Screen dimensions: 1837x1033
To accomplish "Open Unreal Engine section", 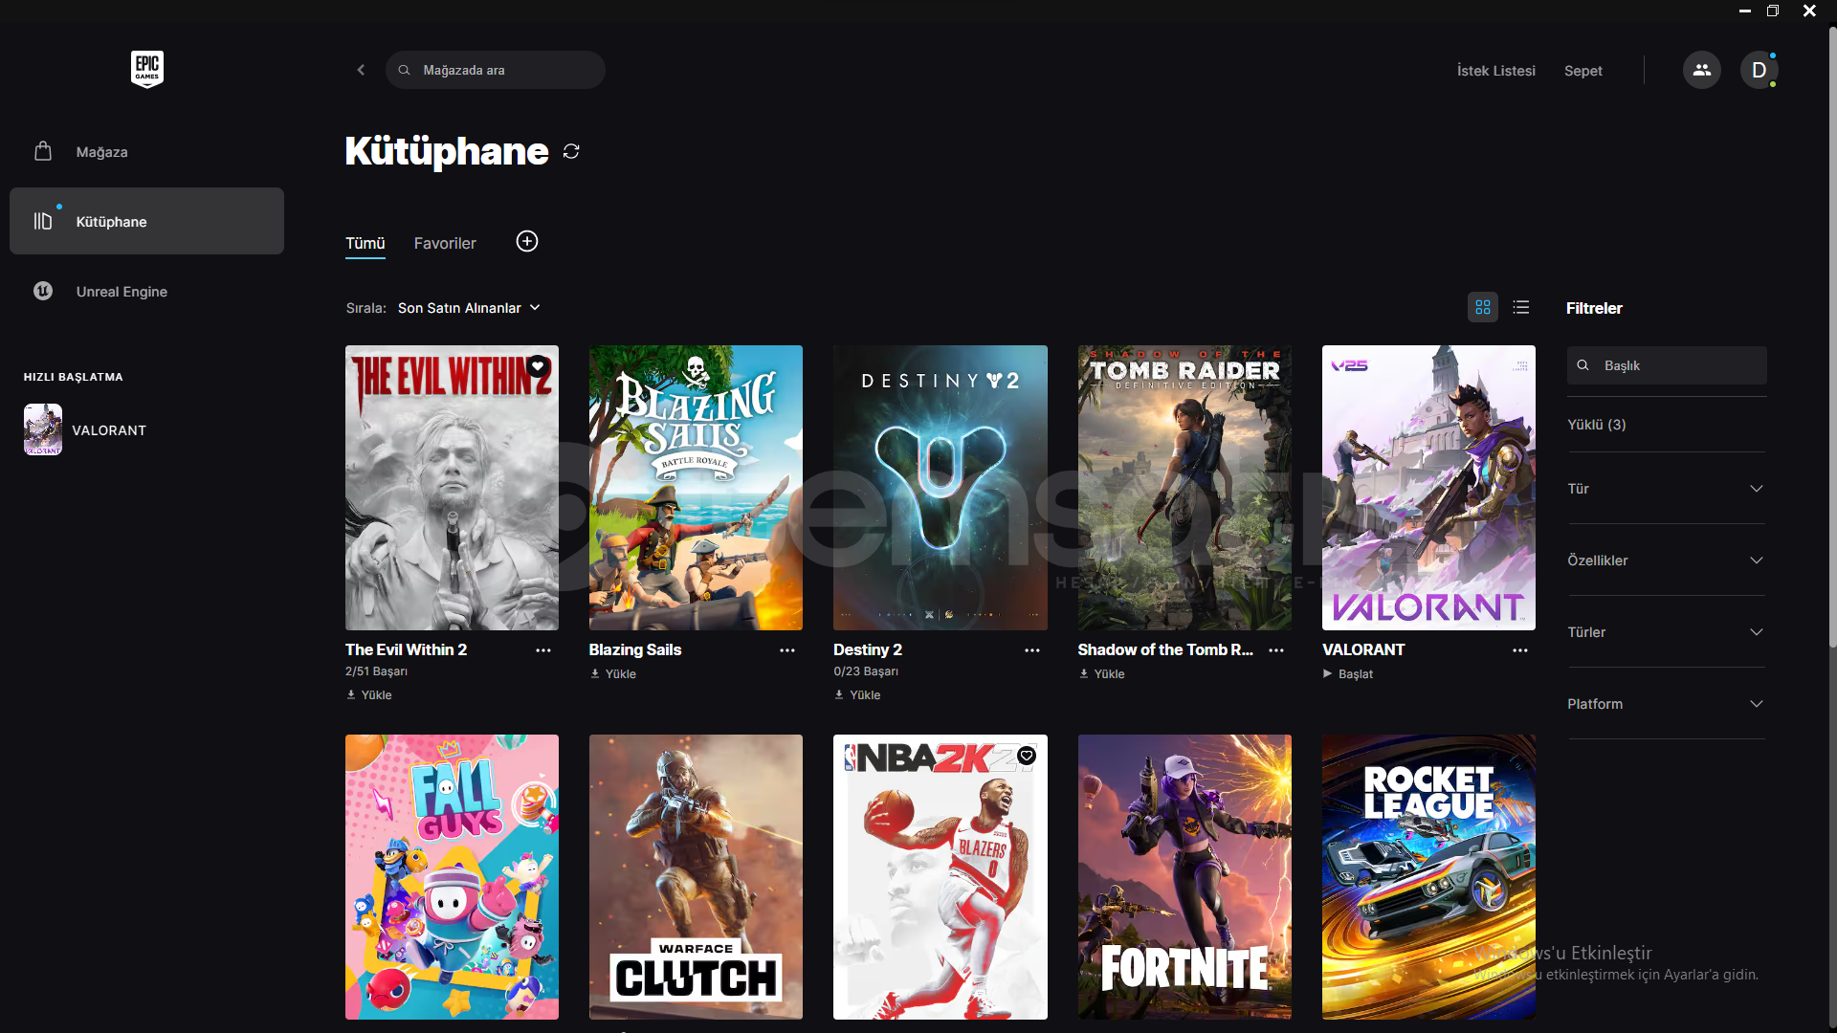I will 146,291.
